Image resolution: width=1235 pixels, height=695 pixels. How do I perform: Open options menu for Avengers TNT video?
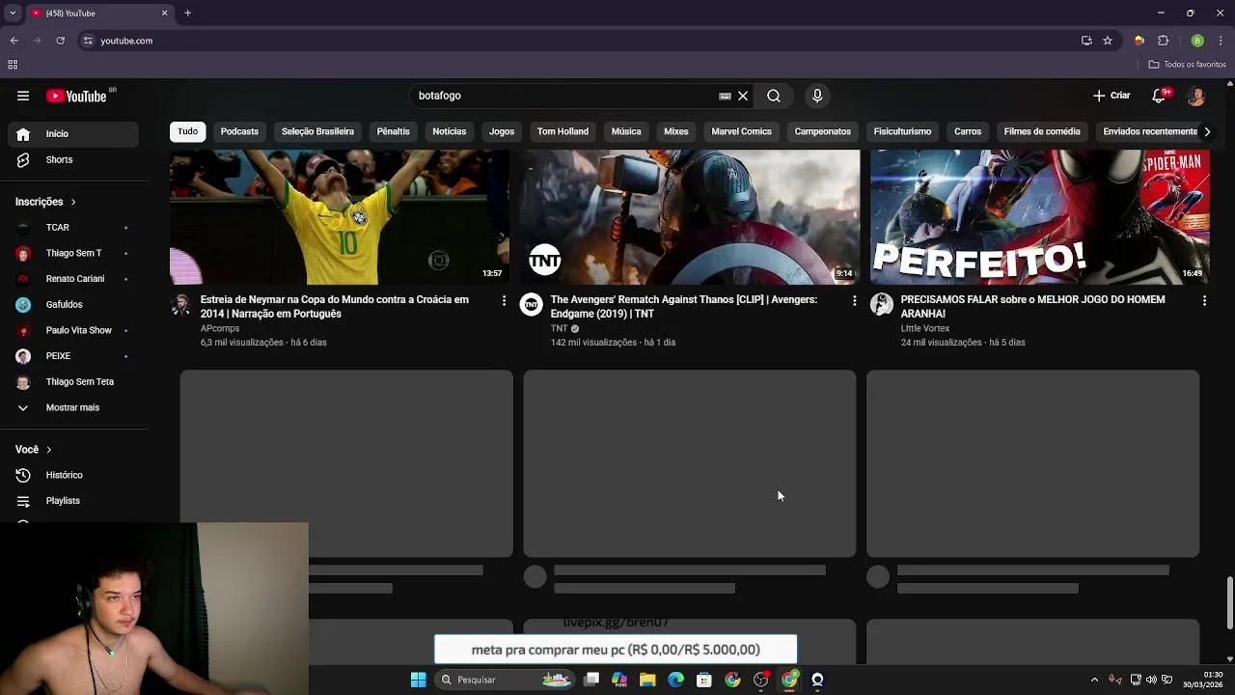[854, 301]
